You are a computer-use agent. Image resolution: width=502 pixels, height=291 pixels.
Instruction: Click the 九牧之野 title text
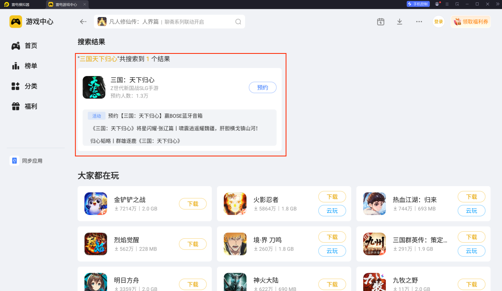(405, 280)
